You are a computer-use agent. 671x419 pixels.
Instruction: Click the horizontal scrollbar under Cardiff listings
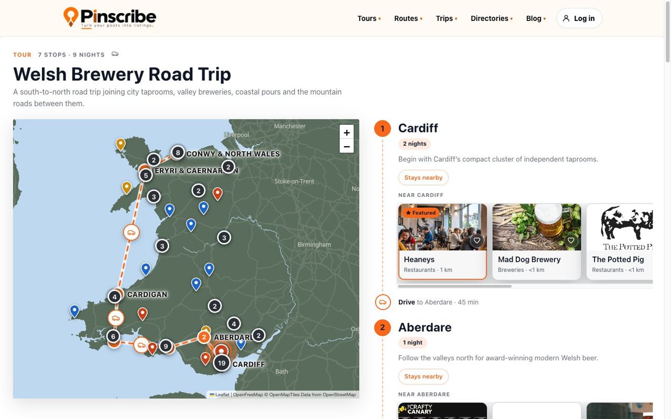coord(454,286)
